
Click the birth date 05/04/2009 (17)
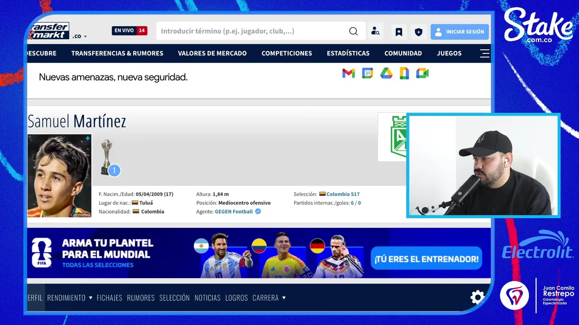tap(154, 194)
